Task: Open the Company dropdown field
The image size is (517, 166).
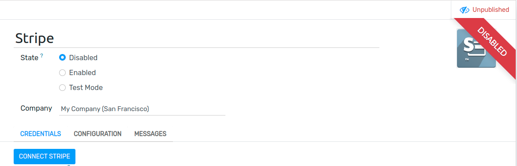Action: pyautogui.click(x=142, y=108)
